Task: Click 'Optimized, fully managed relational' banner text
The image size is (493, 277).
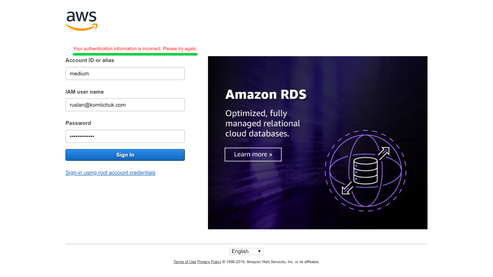Action: [262, 123]
